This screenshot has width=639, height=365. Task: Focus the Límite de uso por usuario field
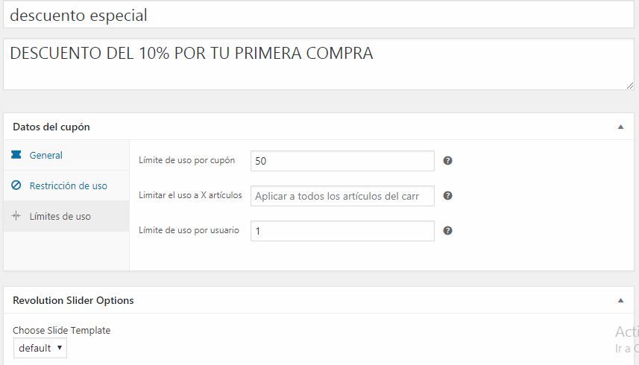[x=342, y=231]
